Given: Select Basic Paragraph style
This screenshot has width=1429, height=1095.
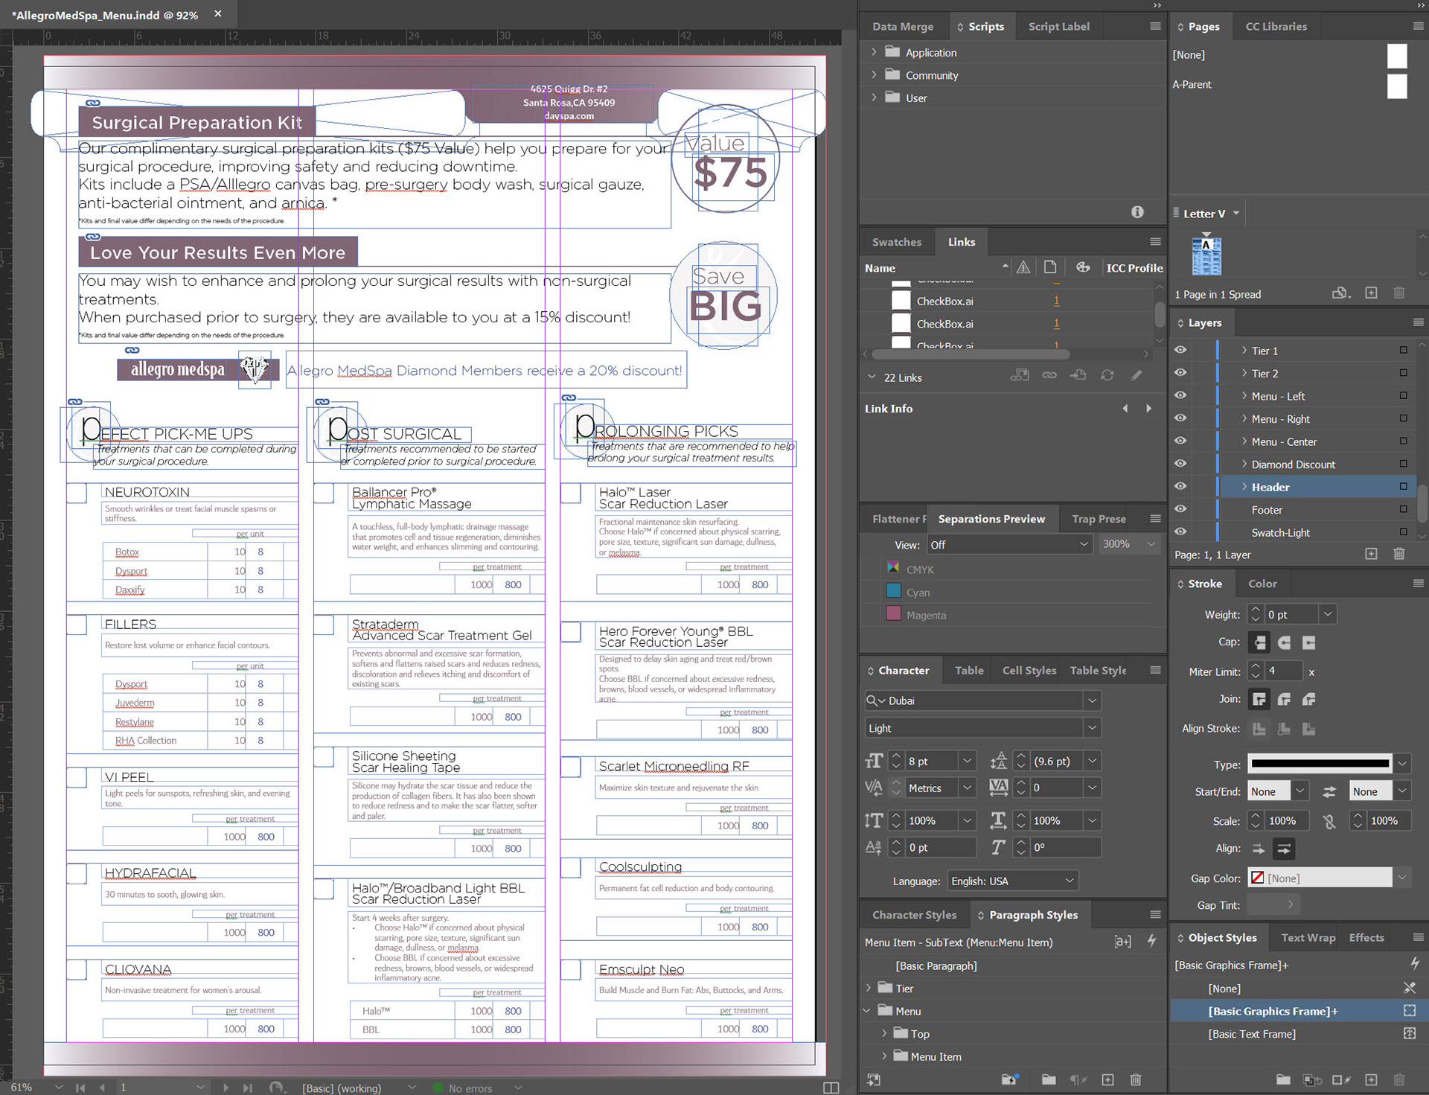Looking at the screenshot, I should tap(936, 965).
